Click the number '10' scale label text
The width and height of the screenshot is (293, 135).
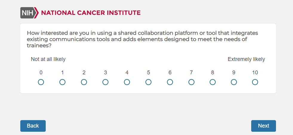pyautogui.click(x=255, y=73)
